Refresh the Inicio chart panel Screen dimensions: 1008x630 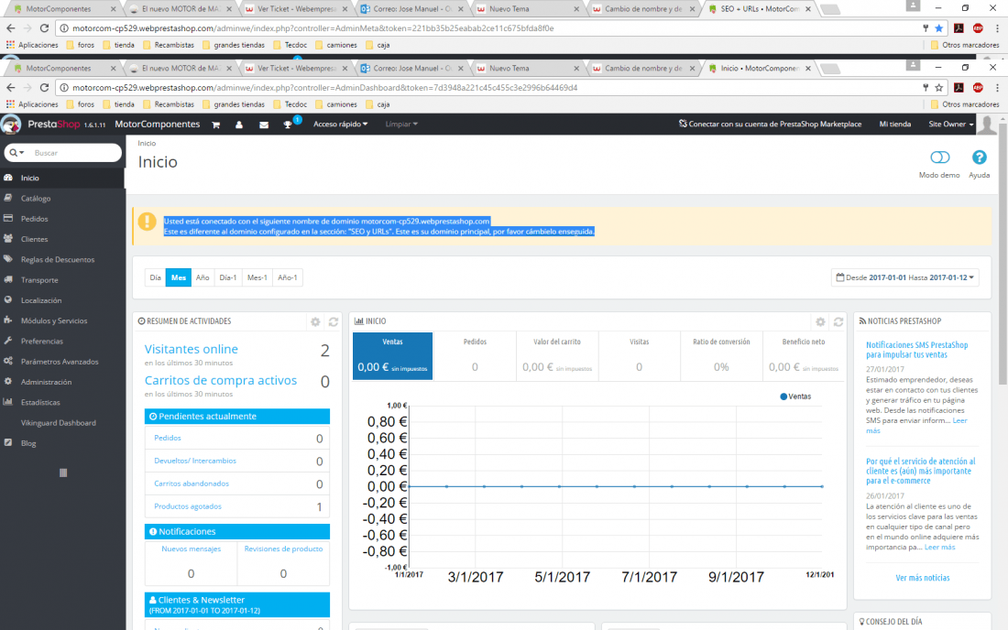[838, 321]
